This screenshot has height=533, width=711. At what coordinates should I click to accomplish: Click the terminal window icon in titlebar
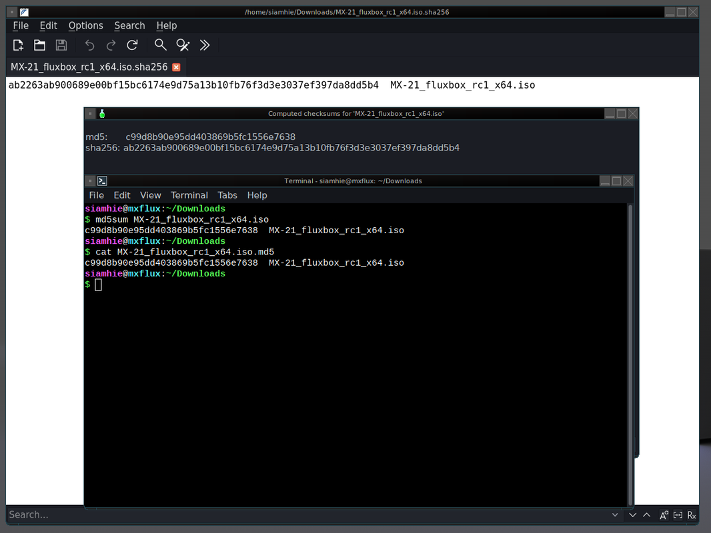pyautogui.click(x=103, y=181)
